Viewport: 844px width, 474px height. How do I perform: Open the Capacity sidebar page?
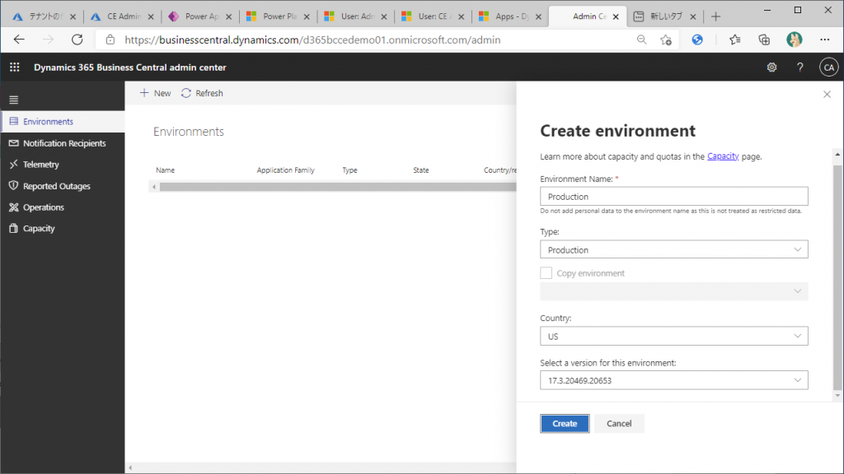point(39,229)
